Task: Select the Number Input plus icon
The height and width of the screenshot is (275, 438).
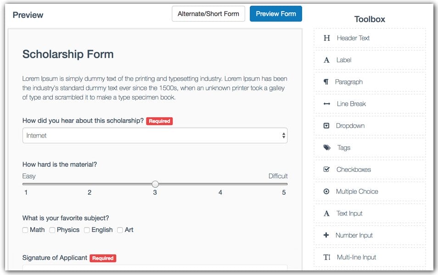Action: [326, 235]
